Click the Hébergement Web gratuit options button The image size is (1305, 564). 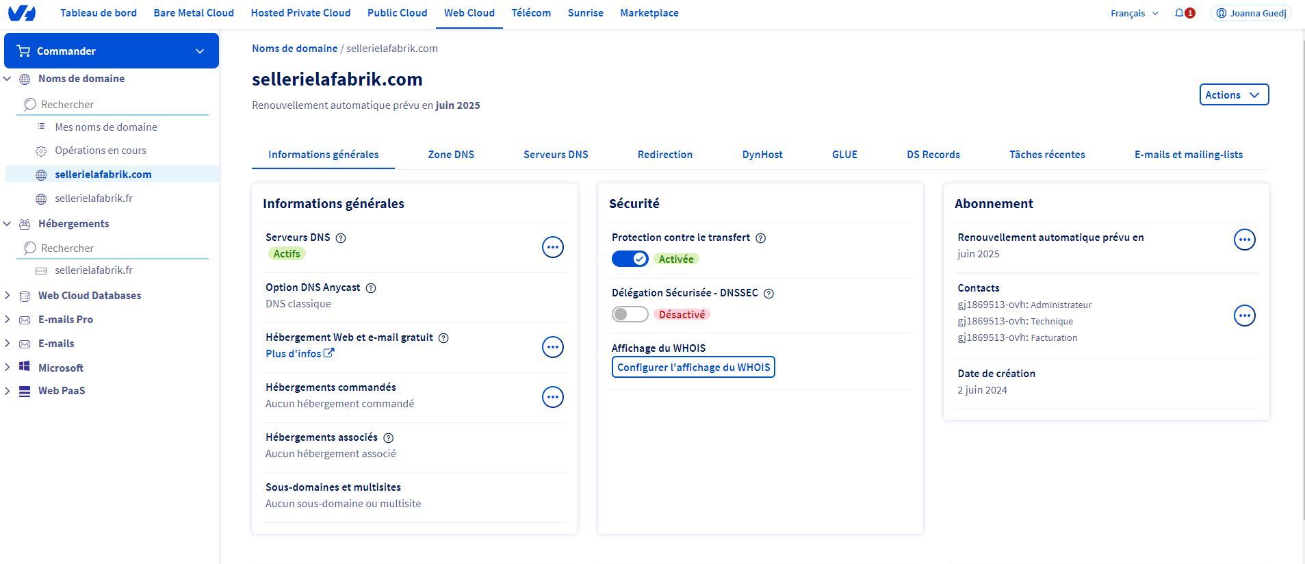[x=552, y=347]
